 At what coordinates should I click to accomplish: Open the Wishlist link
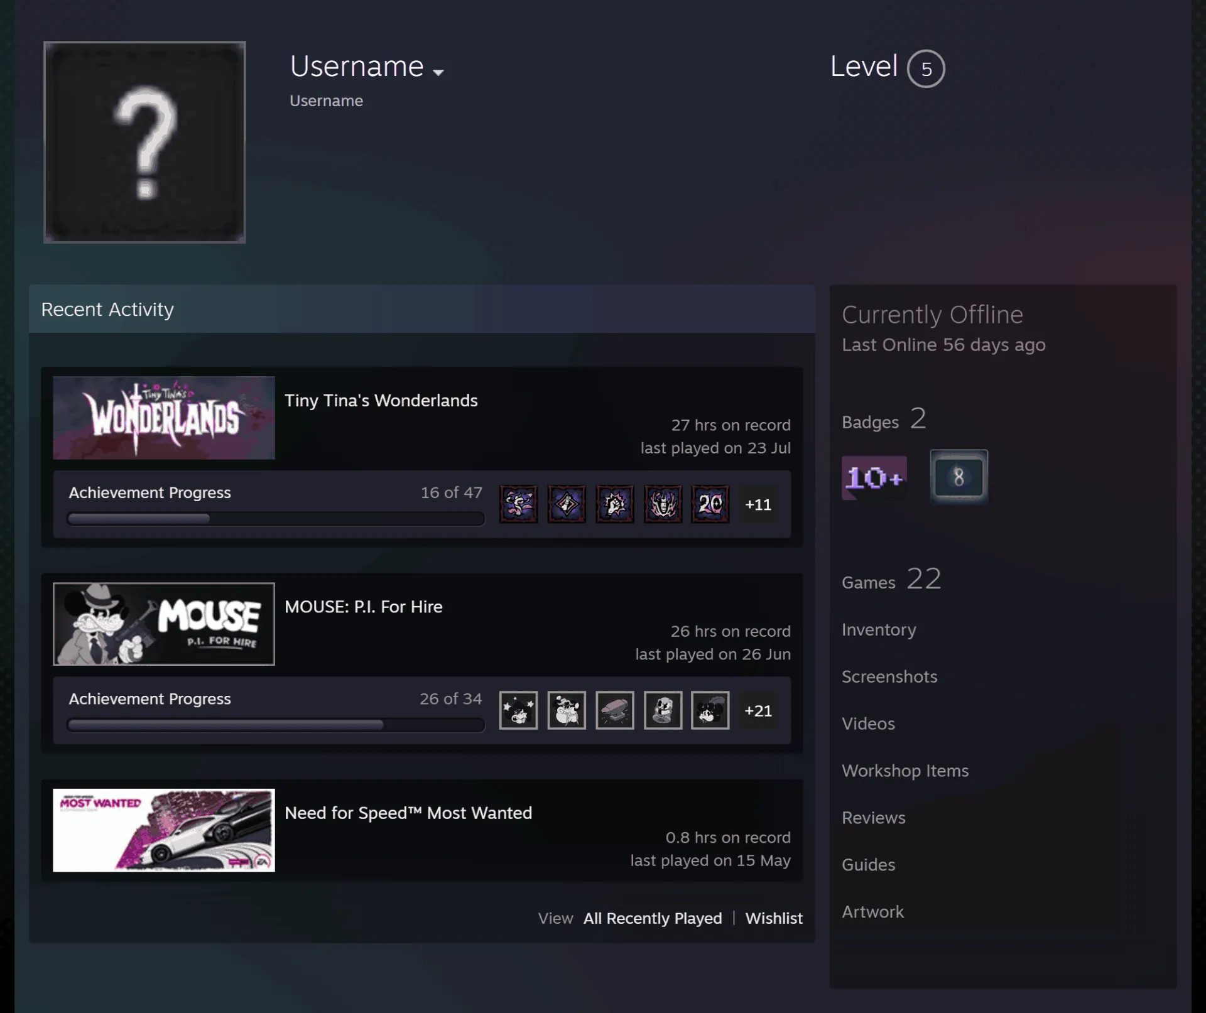[x=774, y=918]
